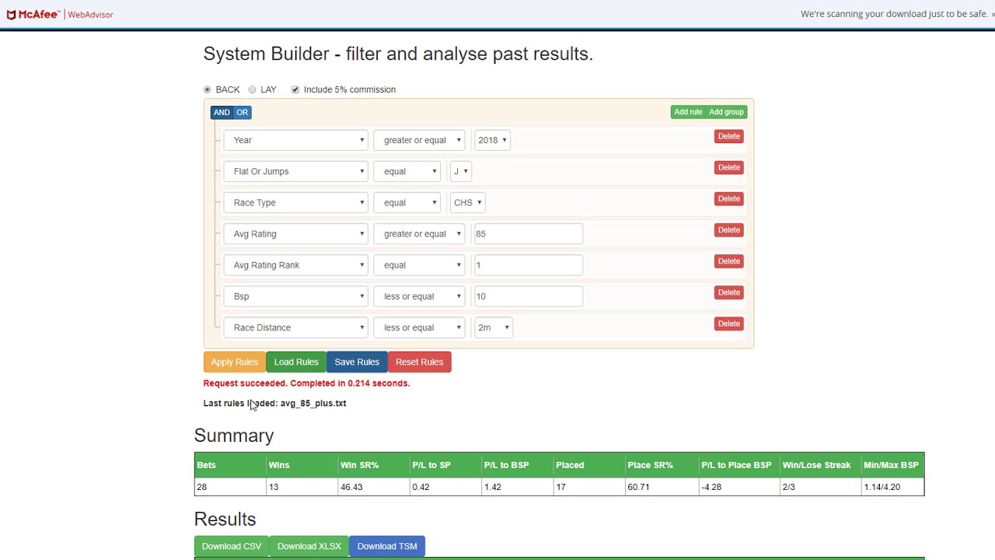Click the Apply Rules button
Viewport: 995px width, 560px height.
pyautogui.click(x=234, y=362)
